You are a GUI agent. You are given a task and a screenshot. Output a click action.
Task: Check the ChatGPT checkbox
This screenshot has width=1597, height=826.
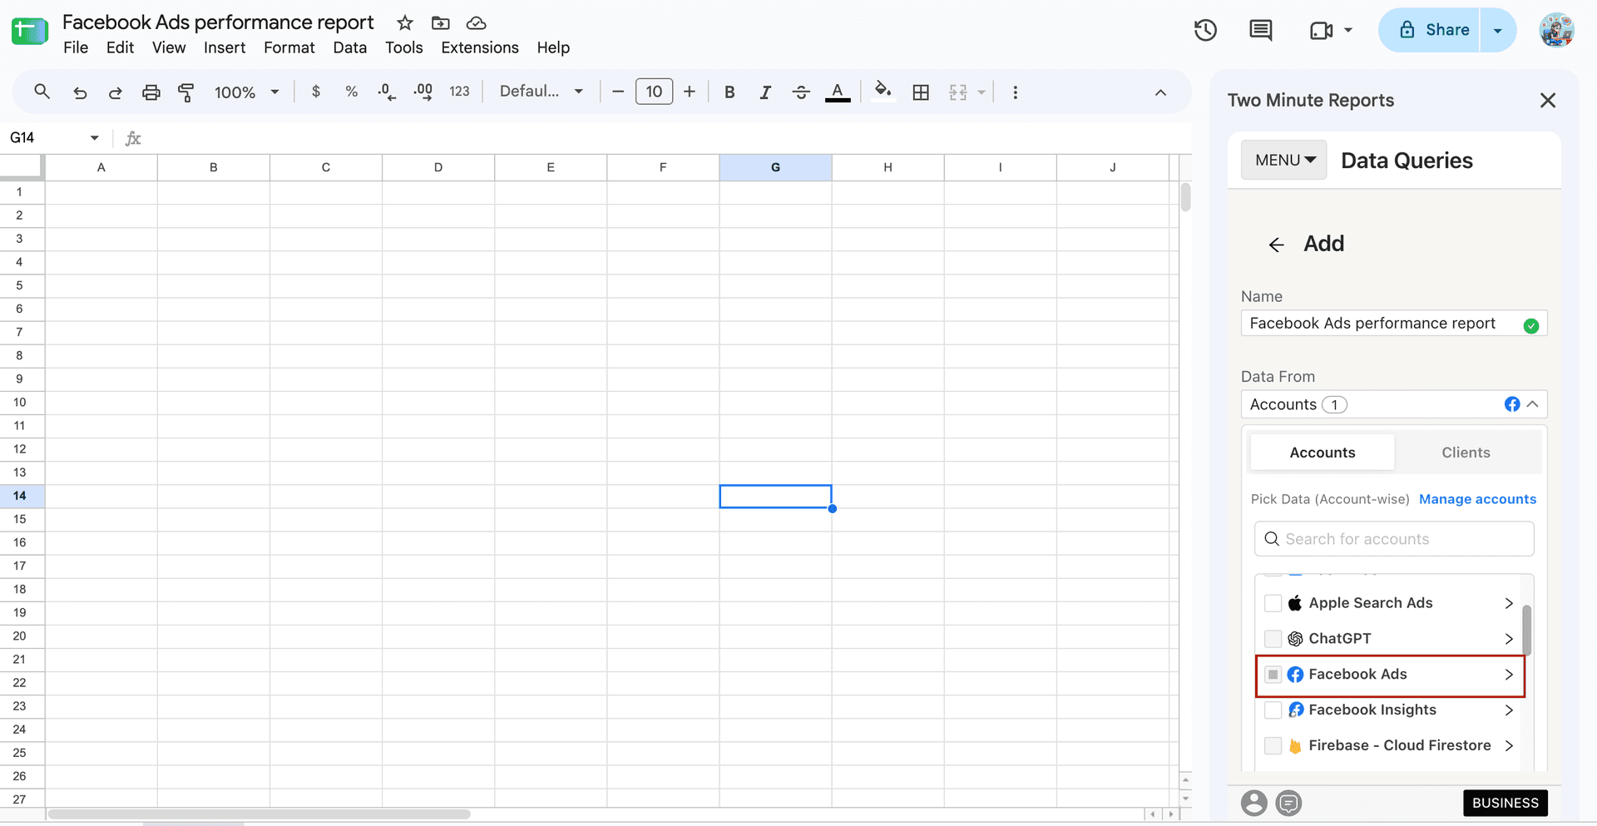pyautogui.click(x=1273, y=639)
